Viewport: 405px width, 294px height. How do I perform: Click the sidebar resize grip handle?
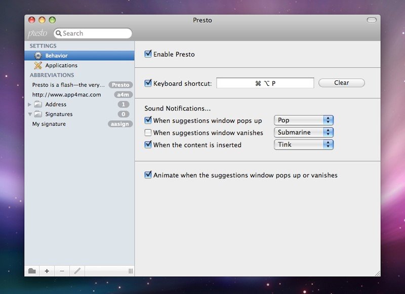pos(131,271)
